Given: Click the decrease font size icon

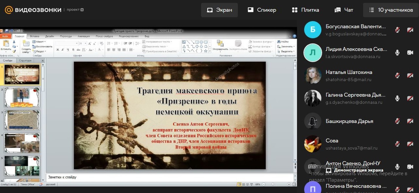Looking at the screenshot, I should click(95, 43).
